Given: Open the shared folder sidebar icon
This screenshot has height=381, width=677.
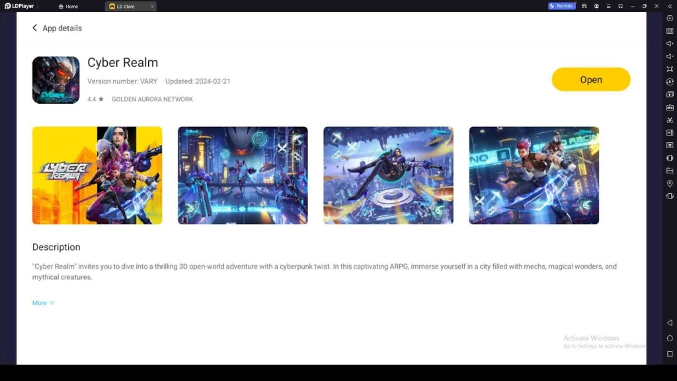Looking at the screenshot, I should point(670,171).
